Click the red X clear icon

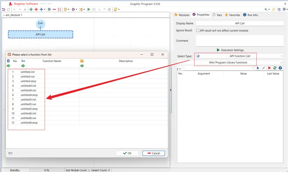coord(269,68)
